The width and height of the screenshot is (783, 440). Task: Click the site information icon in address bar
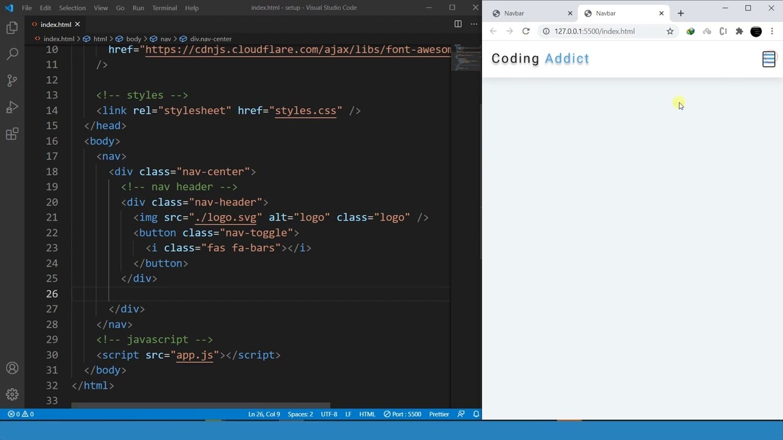point(546,31)
